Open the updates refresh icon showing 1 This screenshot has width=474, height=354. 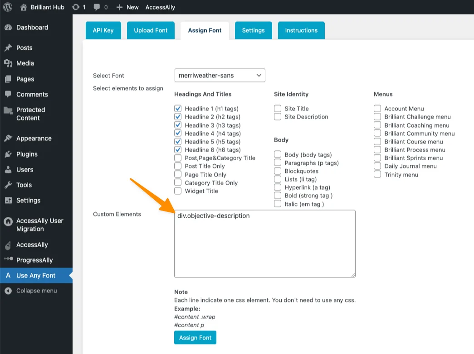pyautogui.click(x=77, y=7)
